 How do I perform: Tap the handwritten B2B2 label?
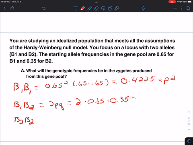tap(24, 120)
